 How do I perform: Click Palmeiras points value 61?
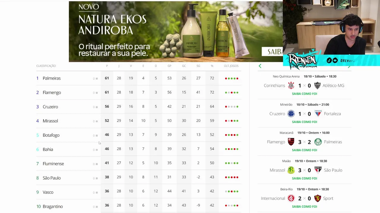coord(107,78)
